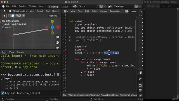Click the script name field in text editor

coord(134,11)
